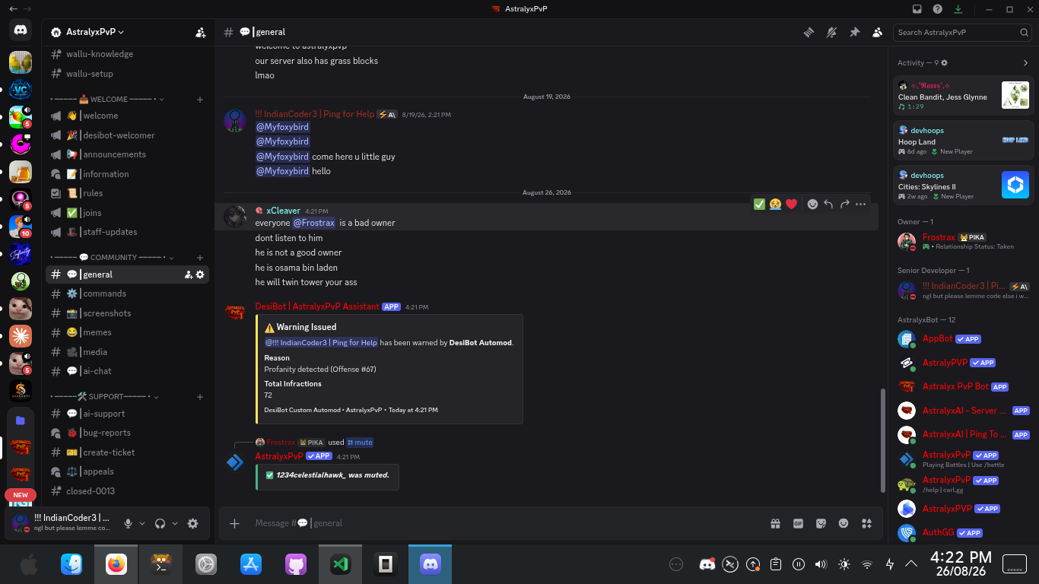Viewport: 1039px width, 584px height.
Task: Reply to xCleaver's message
Action: (x=828, y=204)
